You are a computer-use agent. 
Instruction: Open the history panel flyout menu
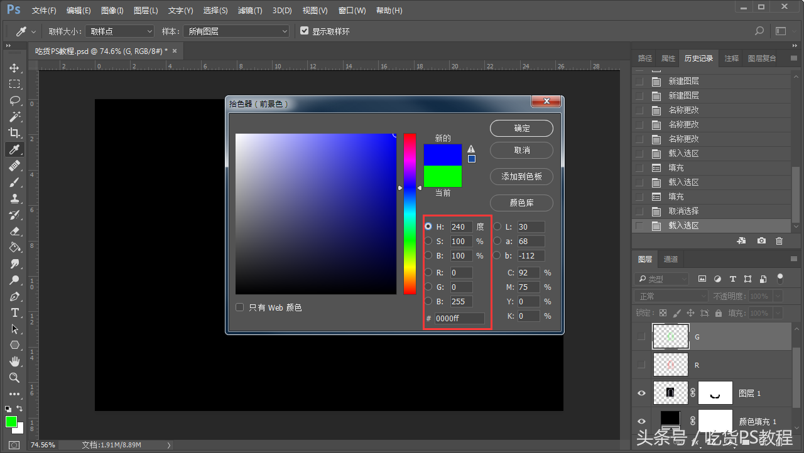pos(794,58)
